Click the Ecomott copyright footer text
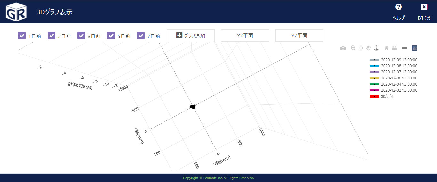Image resolution: width=437 pixels, height=182 pixels. click(x=219, y=178)
